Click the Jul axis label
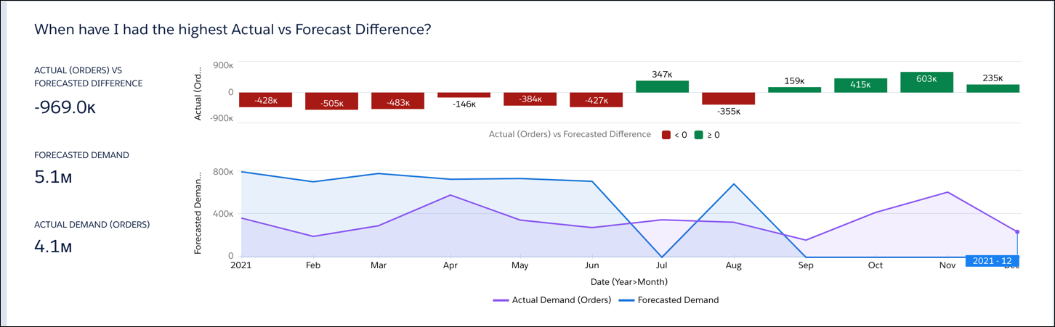1055x327 pixels. pos(662,265)
